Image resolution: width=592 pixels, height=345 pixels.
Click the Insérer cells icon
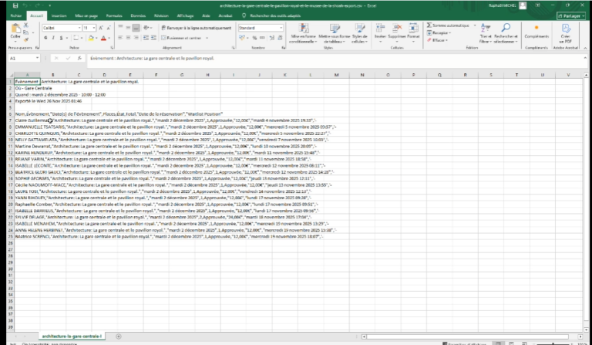coord(380,30)
